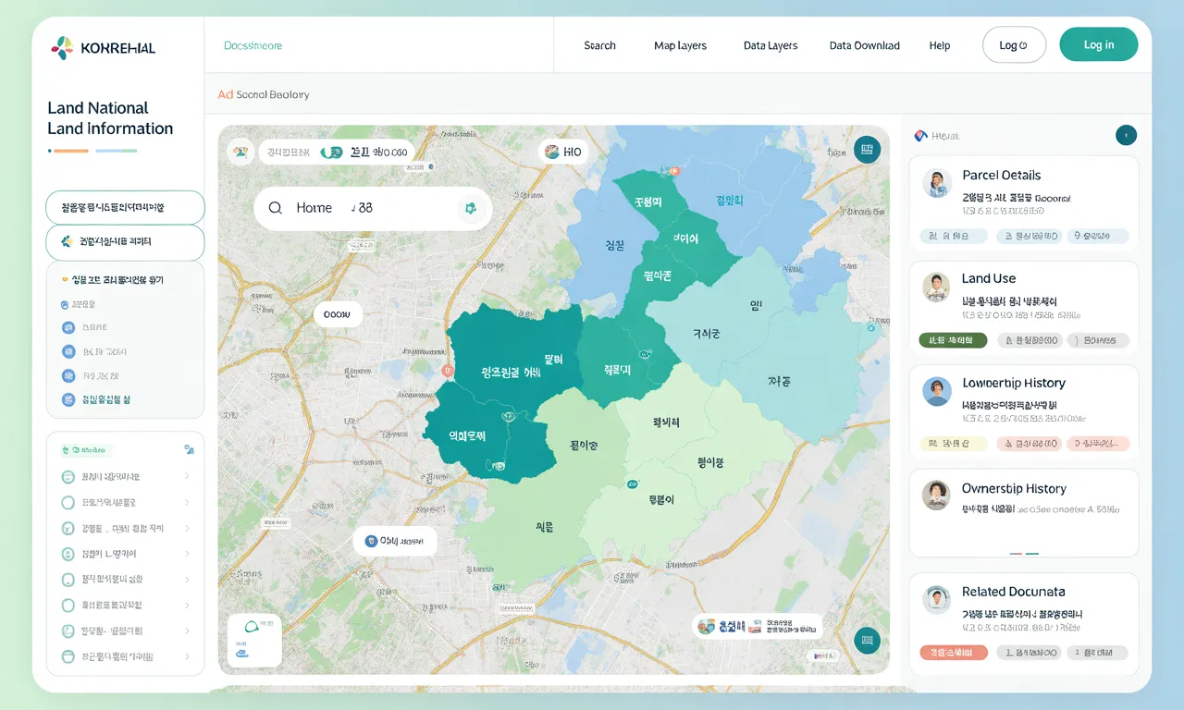Toggle the switch in the map's top-left pill
The height and width of the screenshot is (710, 1184).
pos(331,153)
